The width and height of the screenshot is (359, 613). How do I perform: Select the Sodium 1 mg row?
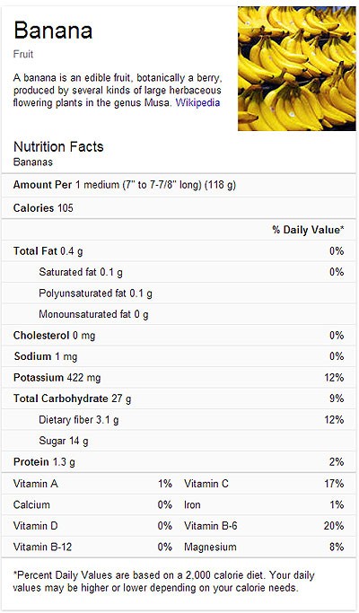point(179,356)
